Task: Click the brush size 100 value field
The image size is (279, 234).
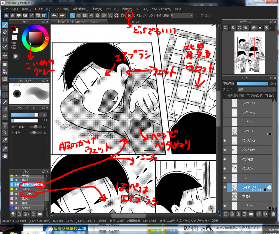Action: [43, 115]
